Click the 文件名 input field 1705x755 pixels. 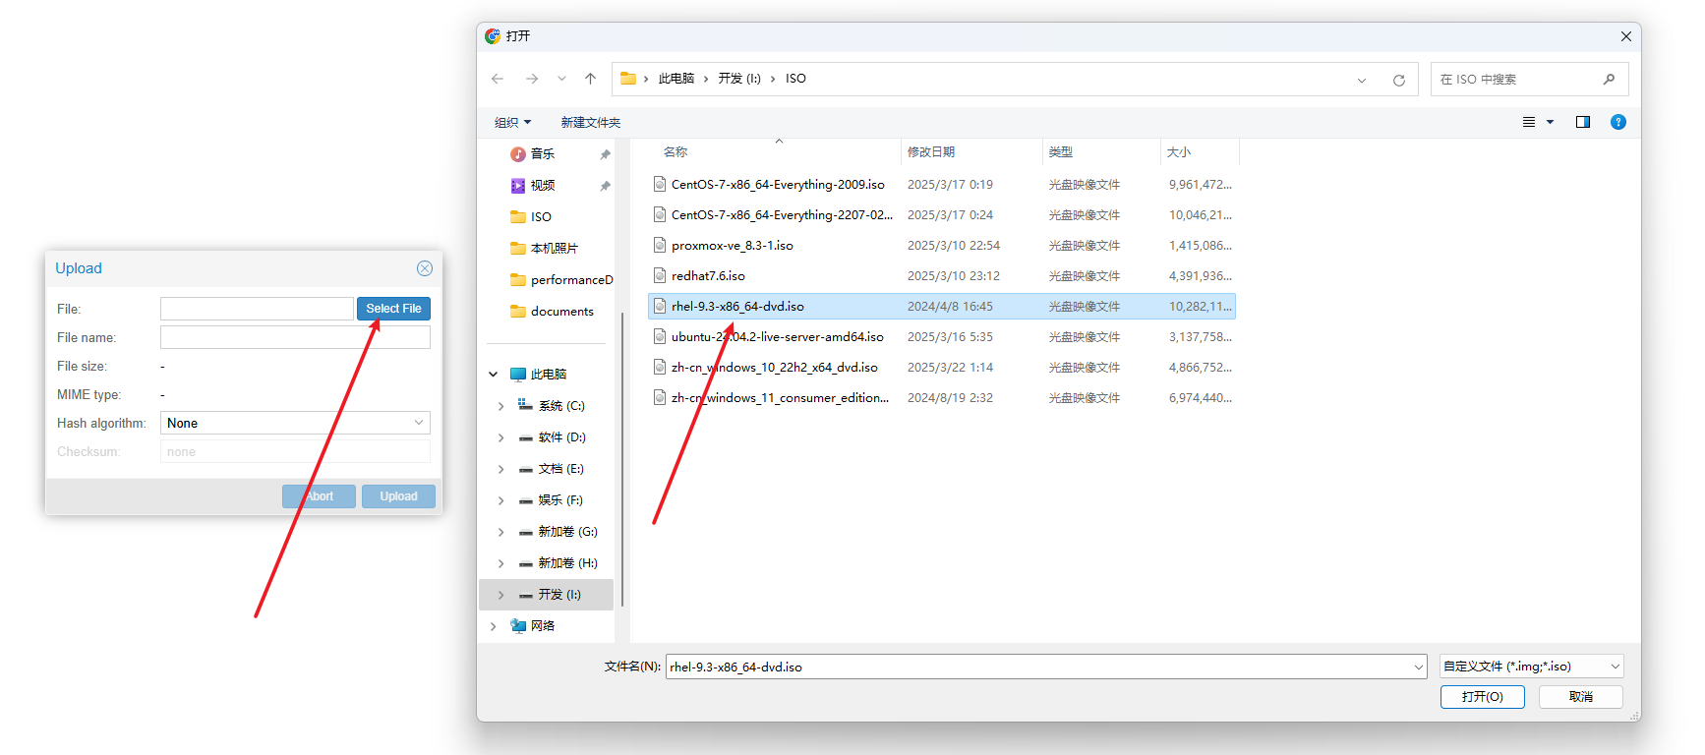click(x=1042, y=667)
